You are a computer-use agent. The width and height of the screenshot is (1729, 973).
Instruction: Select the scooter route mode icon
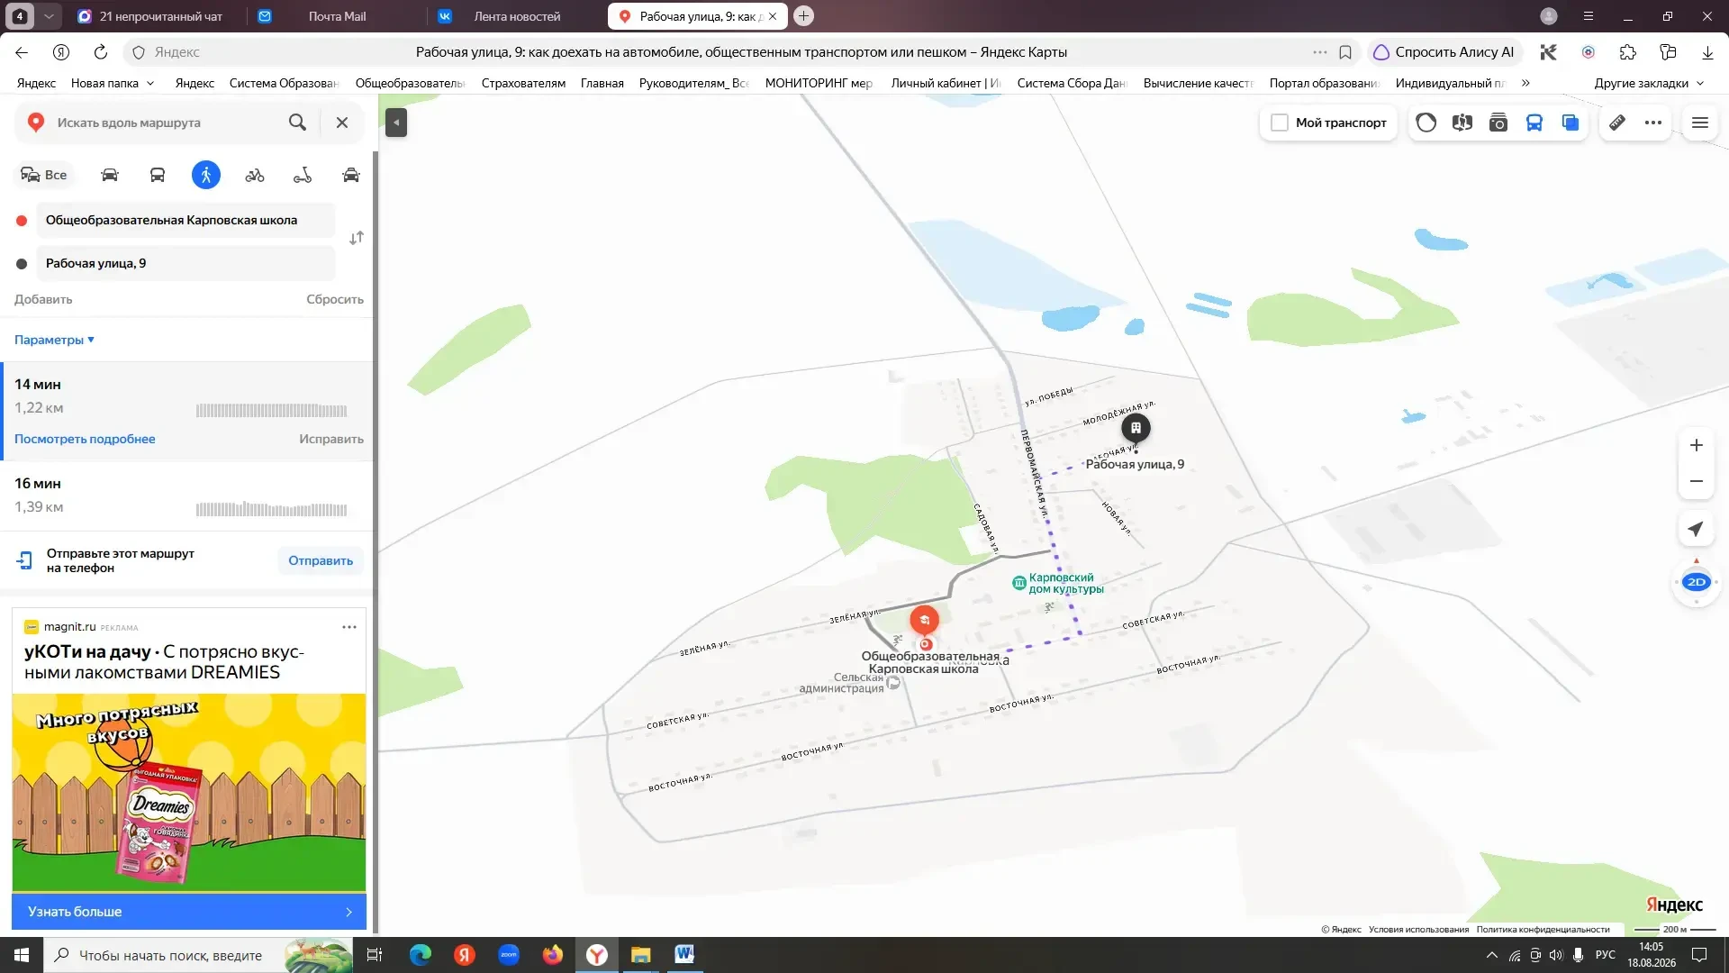[303, 175]
